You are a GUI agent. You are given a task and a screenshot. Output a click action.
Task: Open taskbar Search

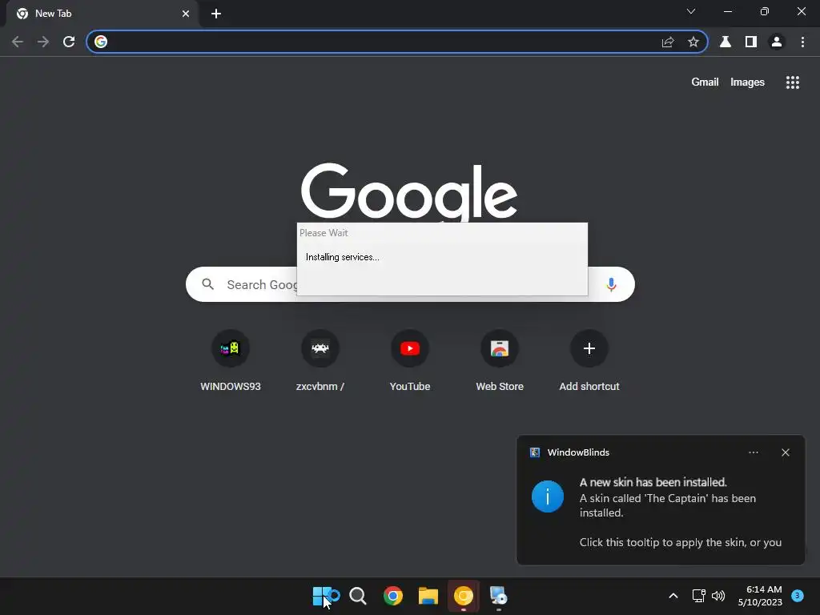pos(358,596)
